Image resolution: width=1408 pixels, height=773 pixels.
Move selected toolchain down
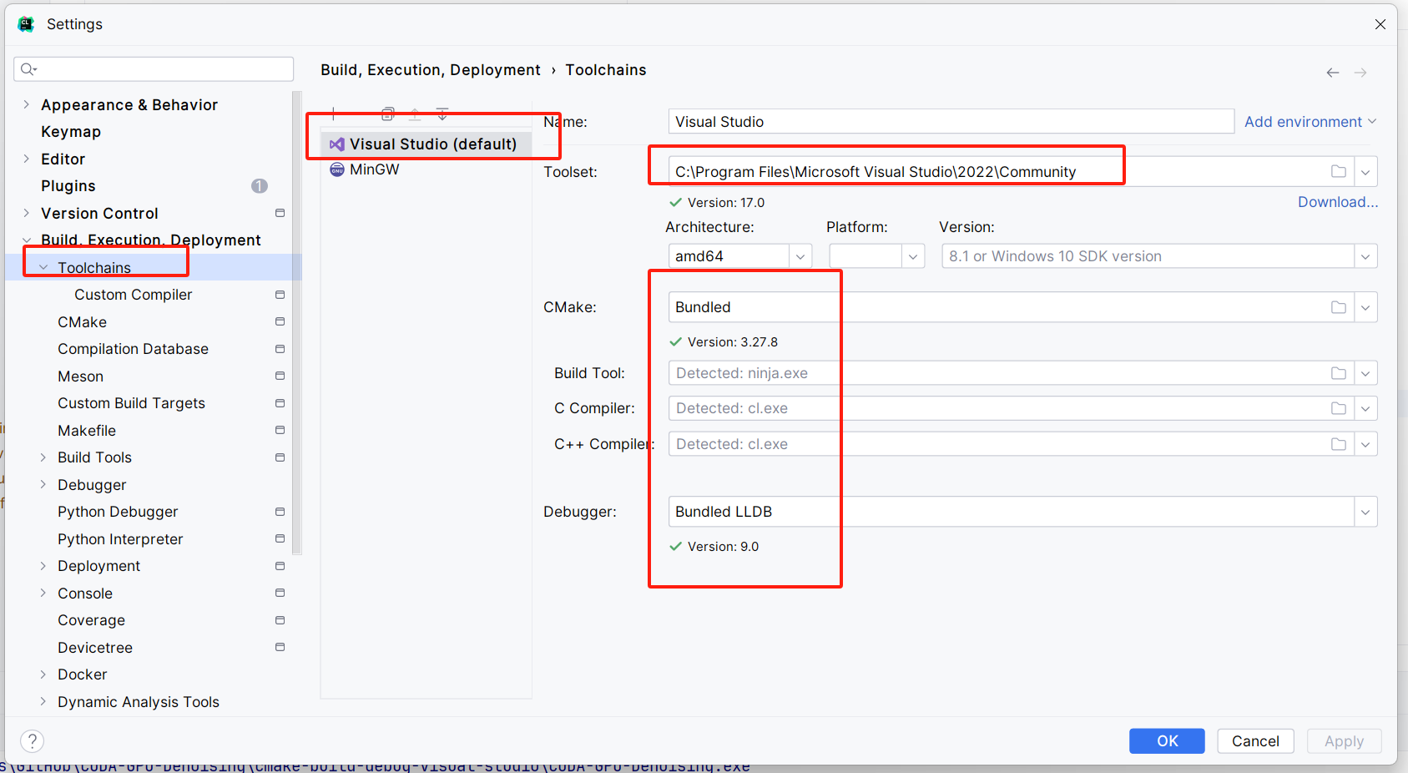click(442, 114)
